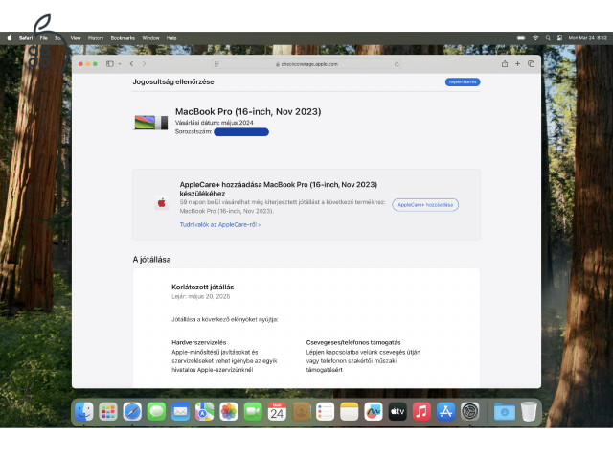This screenshot has height=460, width=613.
Task: Open Finder from the Dock
Action: pos(84,411)
